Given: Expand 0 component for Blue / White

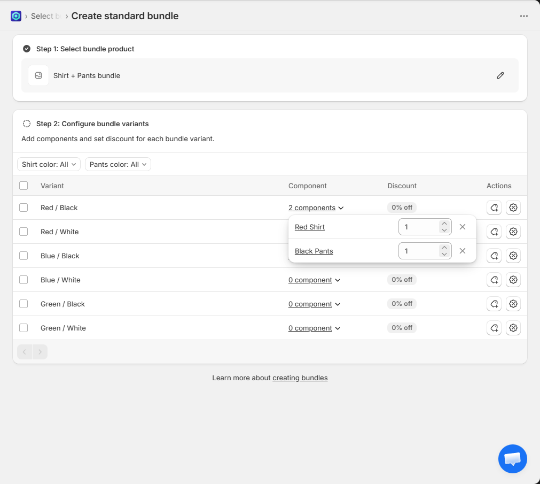Looking at the screenshot, I should pos(314,280).
